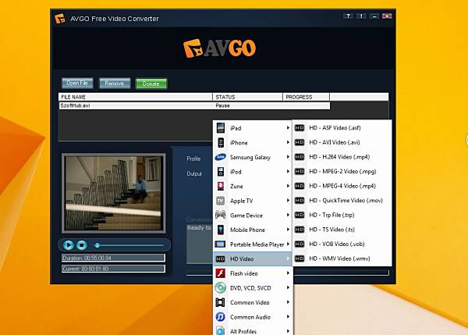This screenshot has width=468, height=335.
Task: Expand the Flash video submenu arrow
Action: (x=288, y=273)
